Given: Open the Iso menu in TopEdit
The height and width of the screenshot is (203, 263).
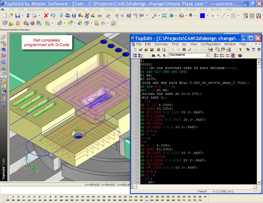Looking at the screenshot, I should tap(184, 44).
